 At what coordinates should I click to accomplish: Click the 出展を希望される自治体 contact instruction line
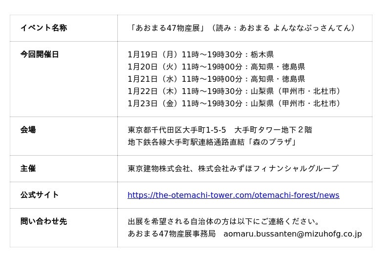coord(224,221)
